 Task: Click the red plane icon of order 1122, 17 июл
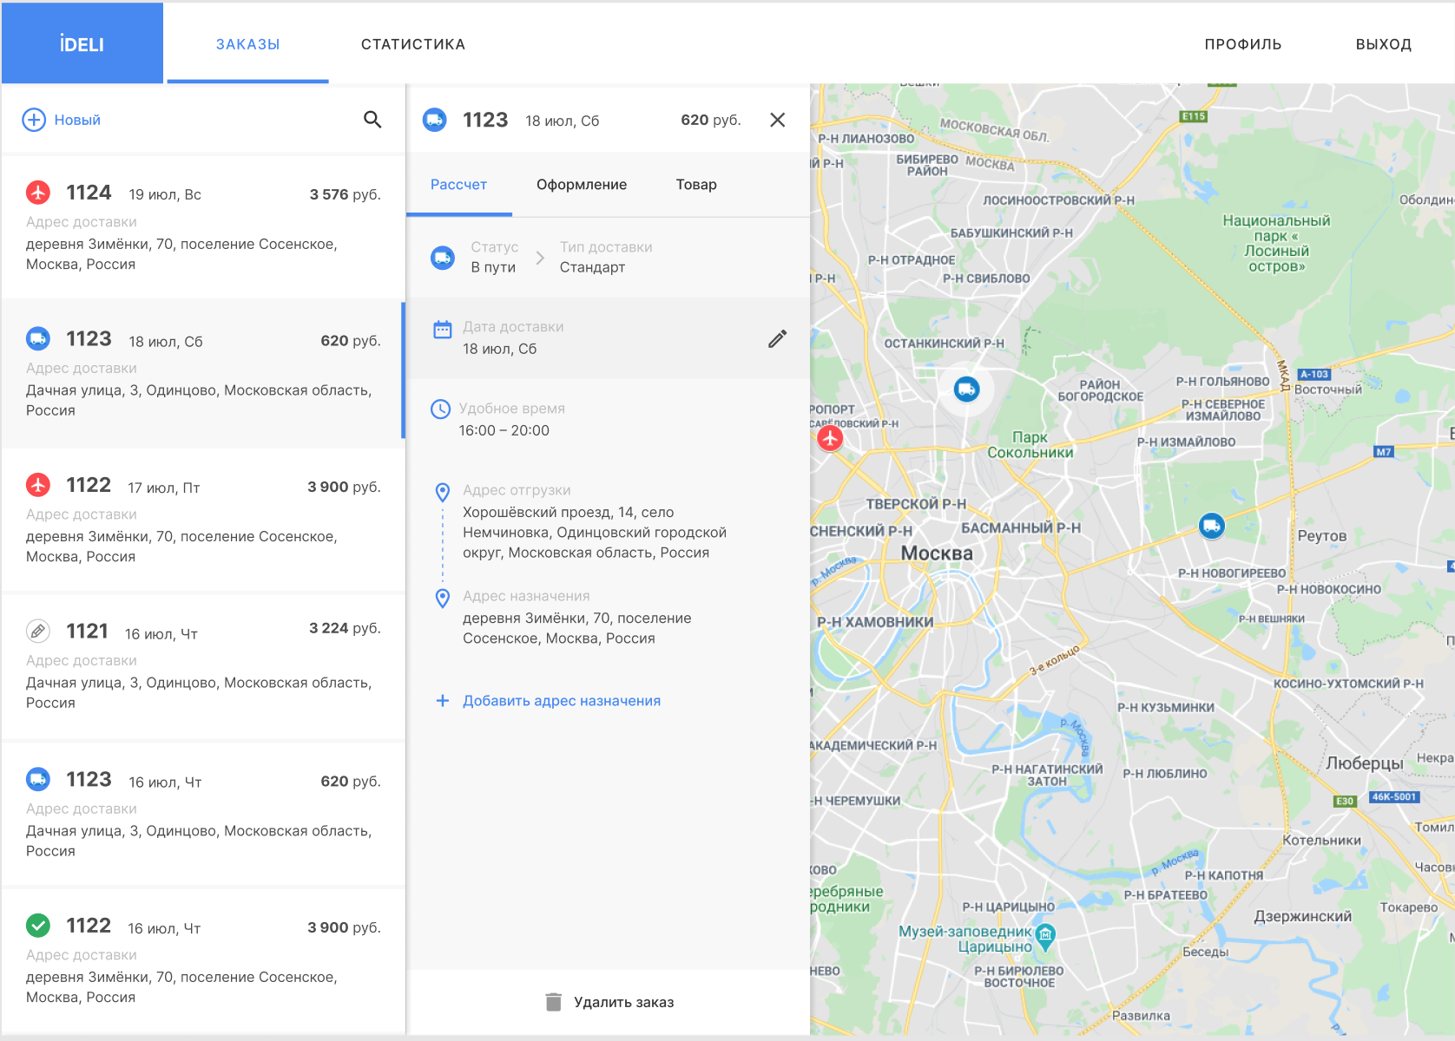(38, 484)
